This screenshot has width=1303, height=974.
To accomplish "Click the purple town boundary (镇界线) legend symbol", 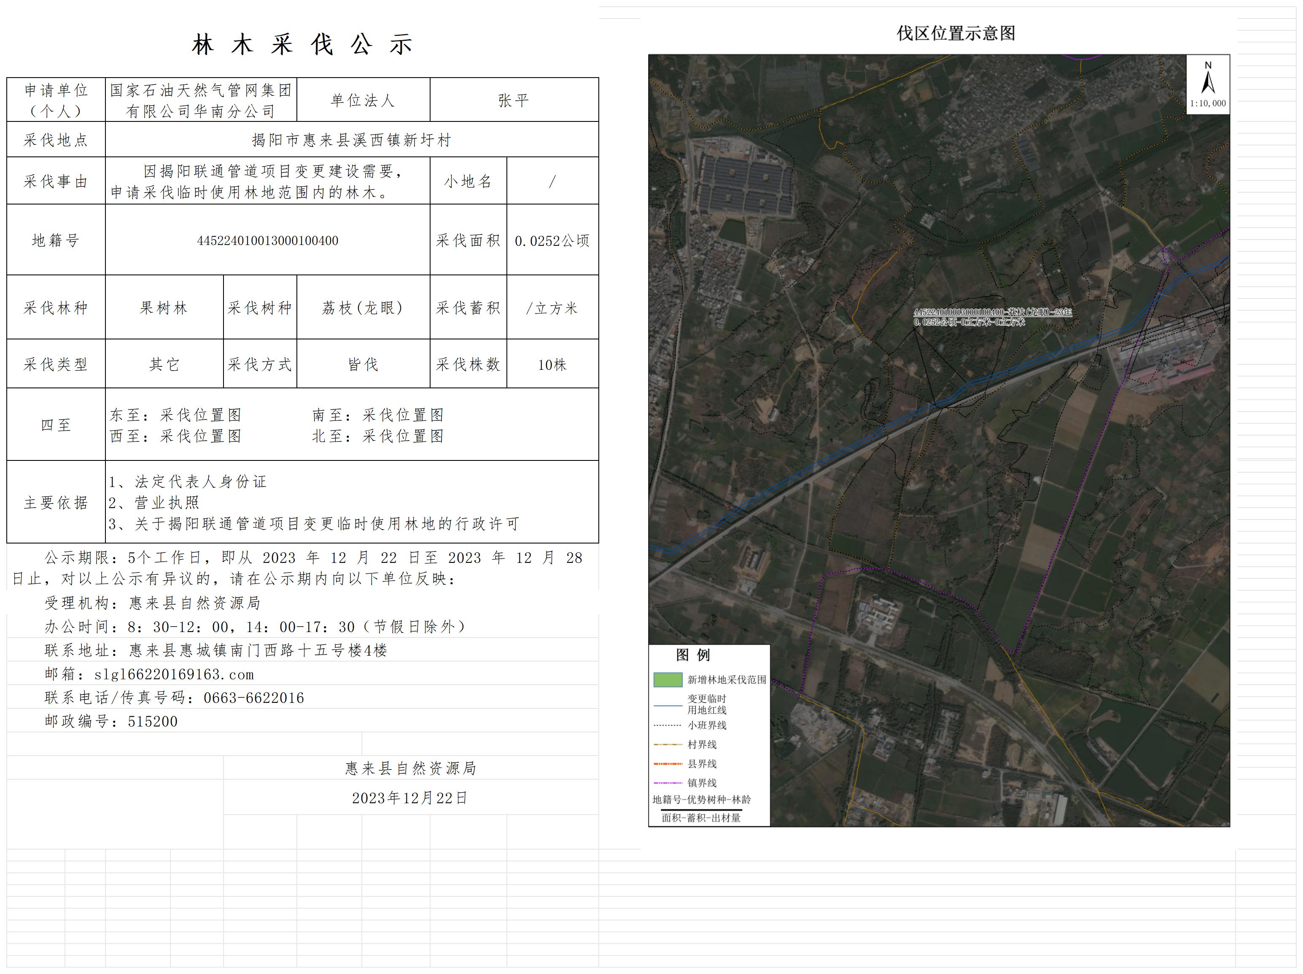I will [668, 783].
